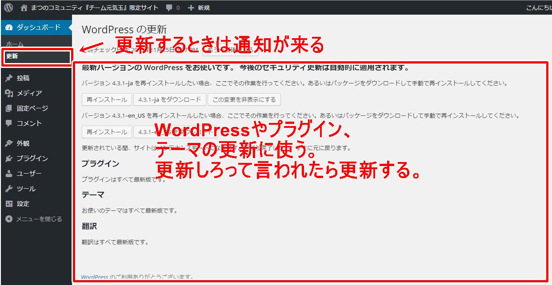
Task: Click the text お使いのテーマはすべて最新版です。
Action: click(130, 211)
